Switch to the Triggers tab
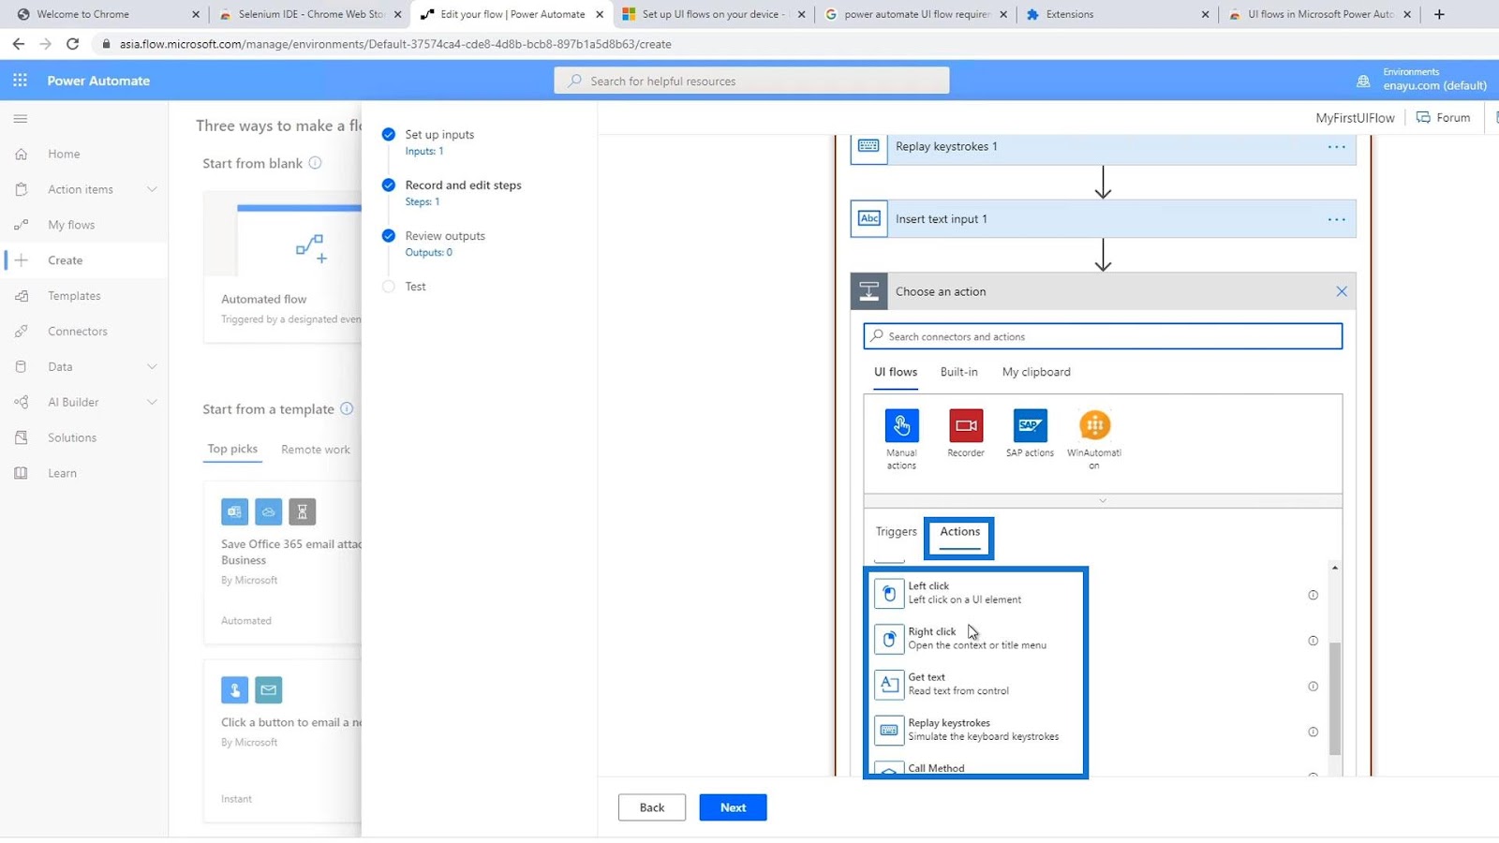Viewport: 1499px width, 843px height. tap(896, 532)
